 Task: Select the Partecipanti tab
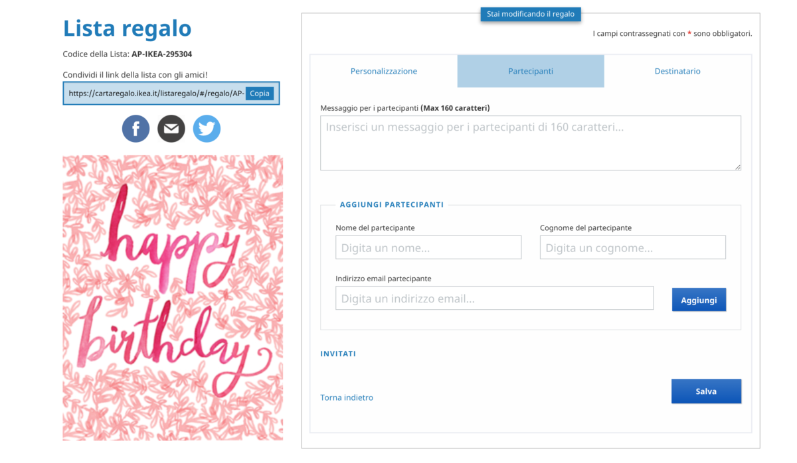pos(531,71)
